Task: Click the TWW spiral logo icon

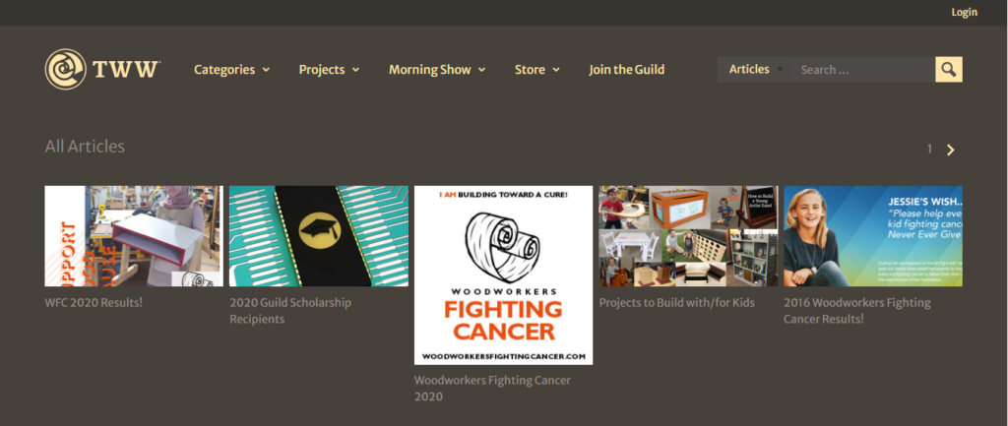Action: coord(66,70)
